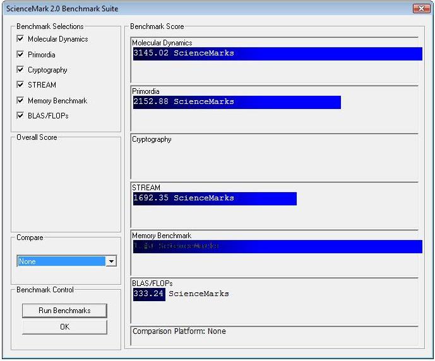435x361 pixels.
Task: Click the 2152.88 ScienceMarks score bar
Action: pos(237,103)
